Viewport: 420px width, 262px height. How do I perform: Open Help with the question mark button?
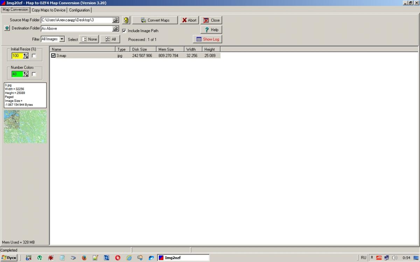(211, 30)
